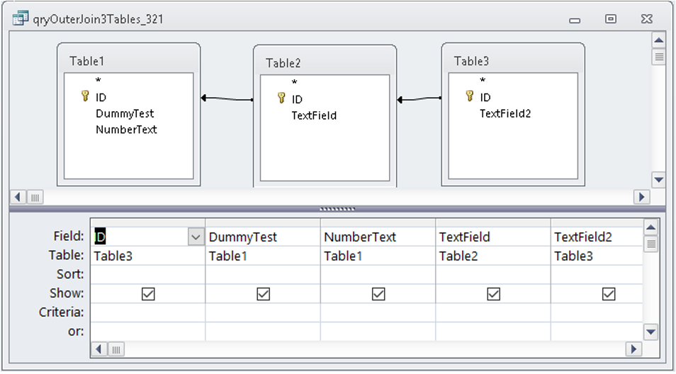Click the grid's vertical scrollbar thumb

pyautogui.click(x=651, y=244)
